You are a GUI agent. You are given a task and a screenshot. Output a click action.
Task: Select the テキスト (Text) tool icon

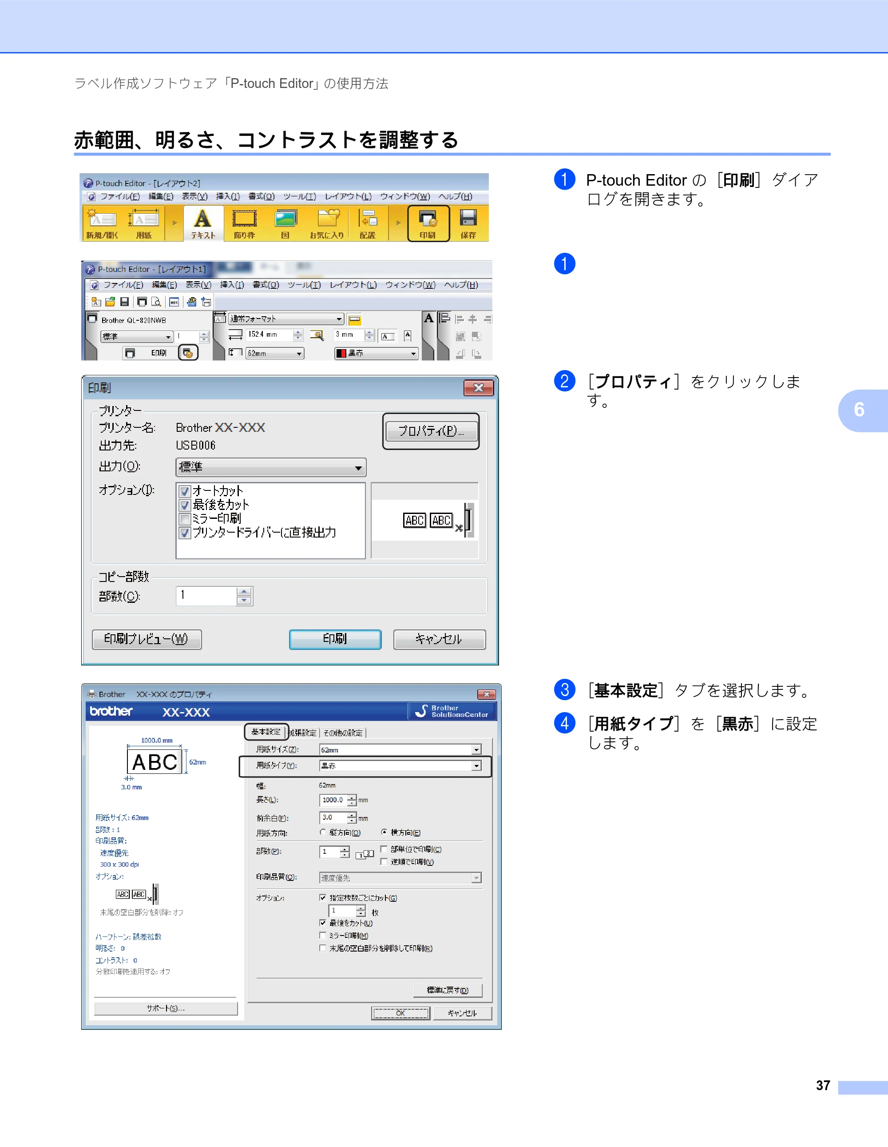(203, 223)
